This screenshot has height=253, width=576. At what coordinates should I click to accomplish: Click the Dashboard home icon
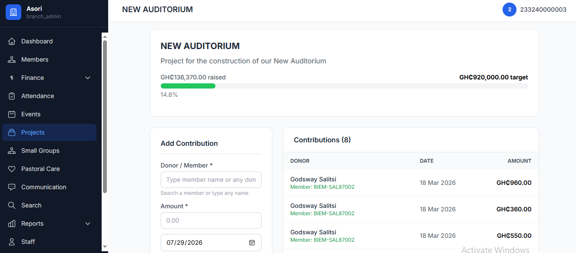click(x=12, y=41)
